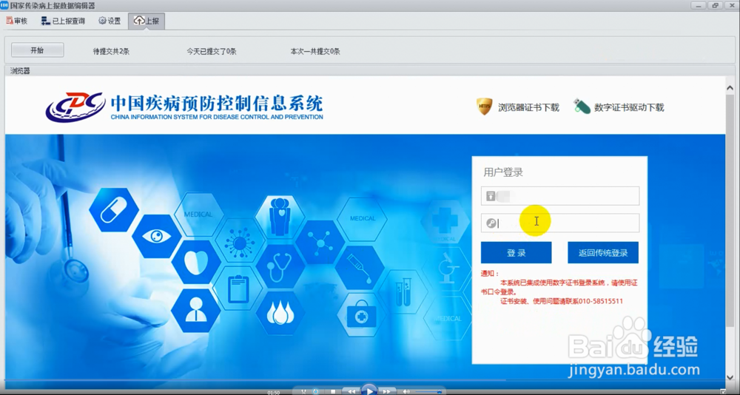Image resolution: width=740 pixels, height=395 pixels.
Task: Click the 开始 button
Action: (37, 50)
